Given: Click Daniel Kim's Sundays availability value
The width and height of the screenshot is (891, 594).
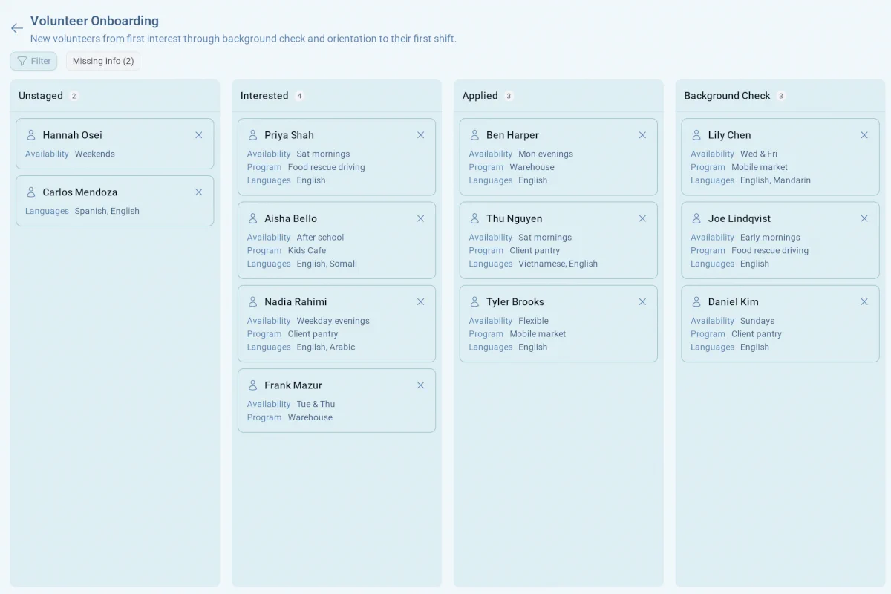Looking at the screenshot, I should 757,321.
